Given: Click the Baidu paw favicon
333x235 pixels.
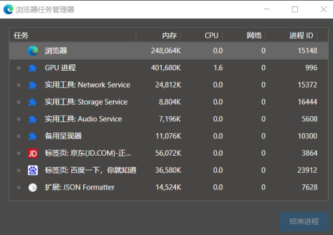Looking at the screenshot, I should [x=32, y=170].
